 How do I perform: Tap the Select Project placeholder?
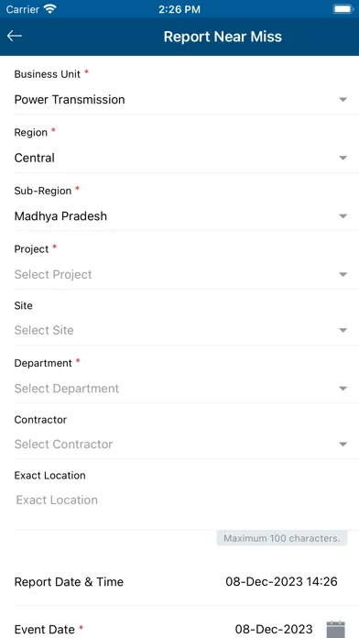(53, 275)
